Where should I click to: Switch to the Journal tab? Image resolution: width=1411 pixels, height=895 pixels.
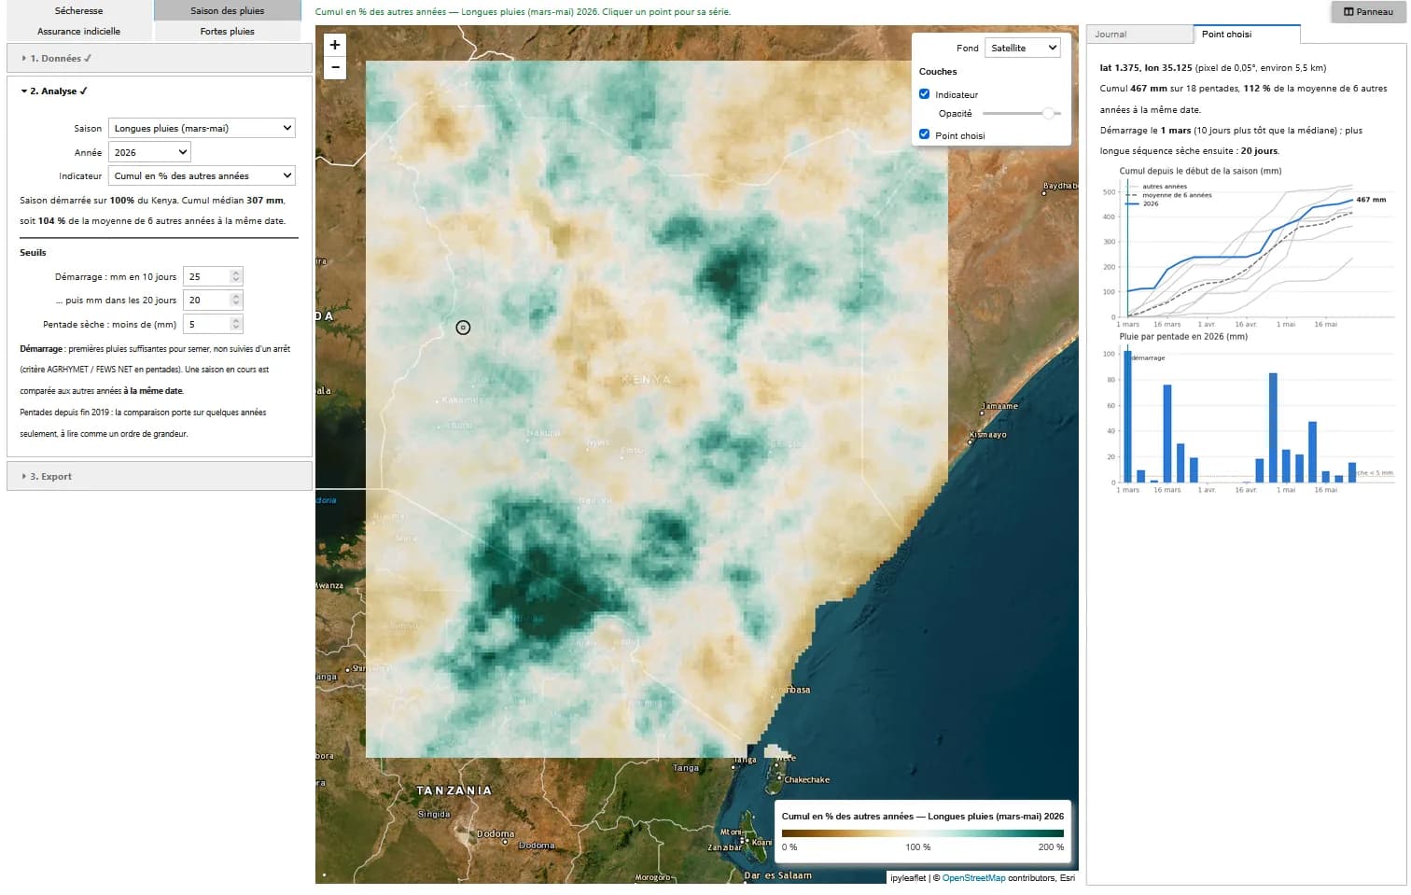pos(1139,35)
